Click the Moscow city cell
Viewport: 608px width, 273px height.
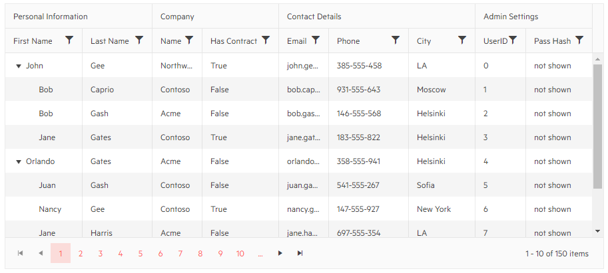432,90
